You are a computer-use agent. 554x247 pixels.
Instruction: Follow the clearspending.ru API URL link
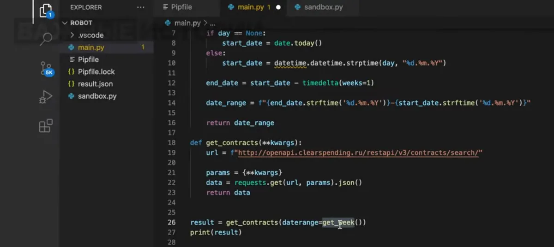click(x=358, y=153)
